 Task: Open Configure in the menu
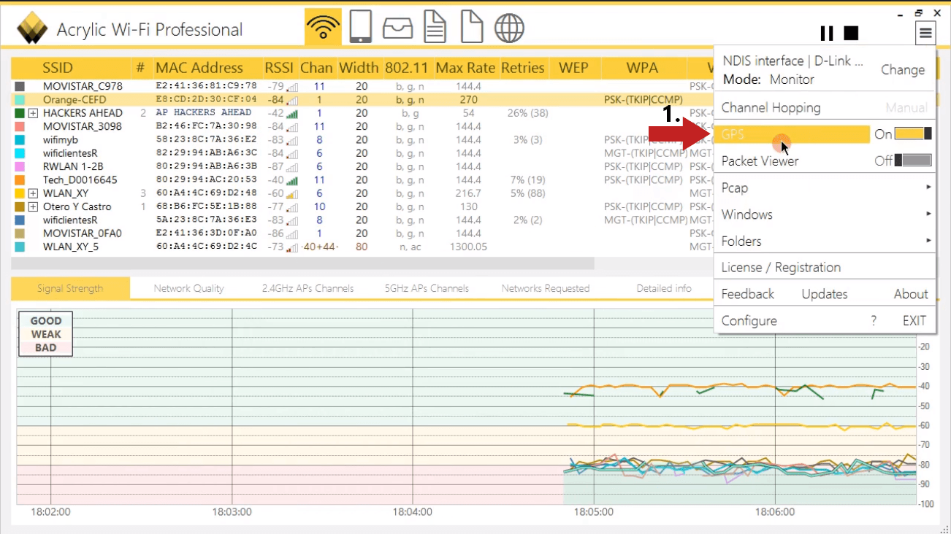tap(749, 321)
